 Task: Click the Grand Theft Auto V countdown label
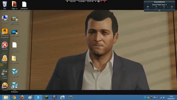pyautogui.click(x=159, y=5)
